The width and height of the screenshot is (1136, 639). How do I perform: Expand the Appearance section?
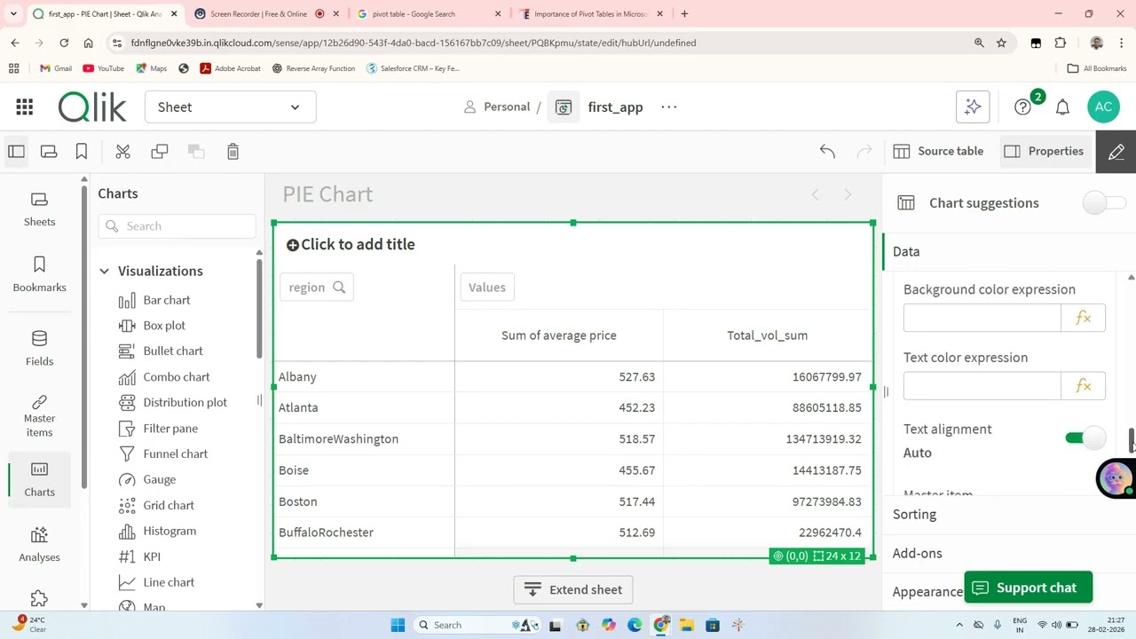[x=927, y=592]
